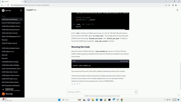Click Copy code on the bash block
The width and height of the screenshot is (181, 102).
click(x=124, y=61)
